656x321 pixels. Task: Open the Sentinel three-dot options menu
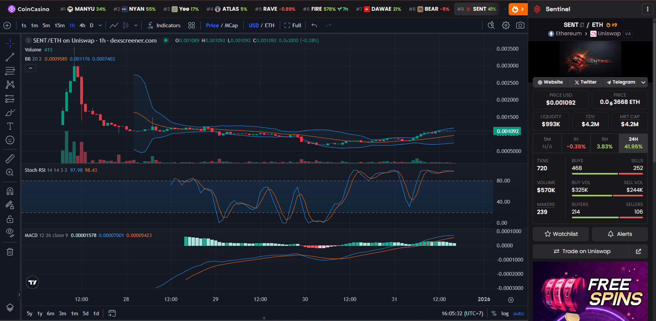648,9
